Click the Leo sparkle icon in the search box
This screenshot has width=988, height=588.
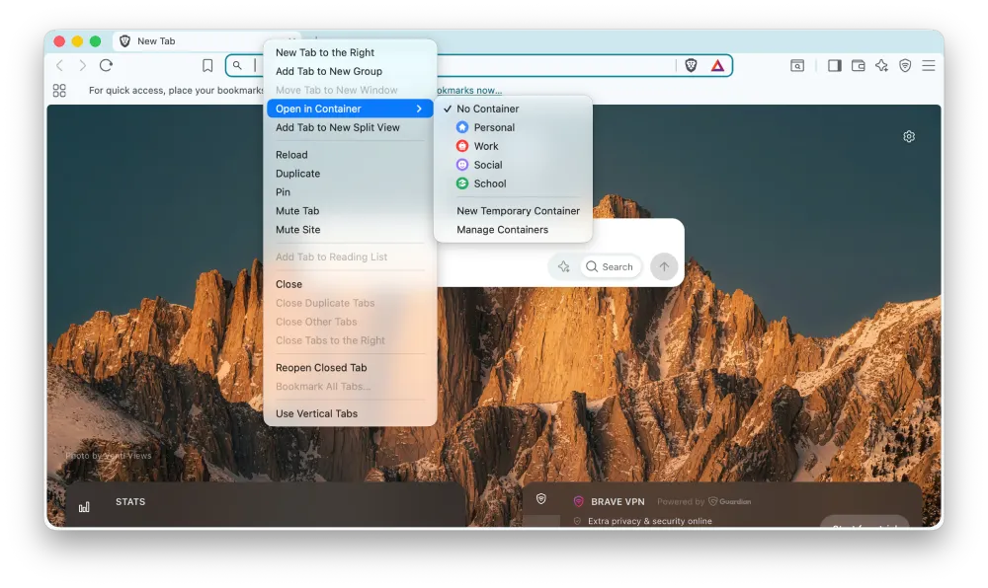[x=563, y=266]
